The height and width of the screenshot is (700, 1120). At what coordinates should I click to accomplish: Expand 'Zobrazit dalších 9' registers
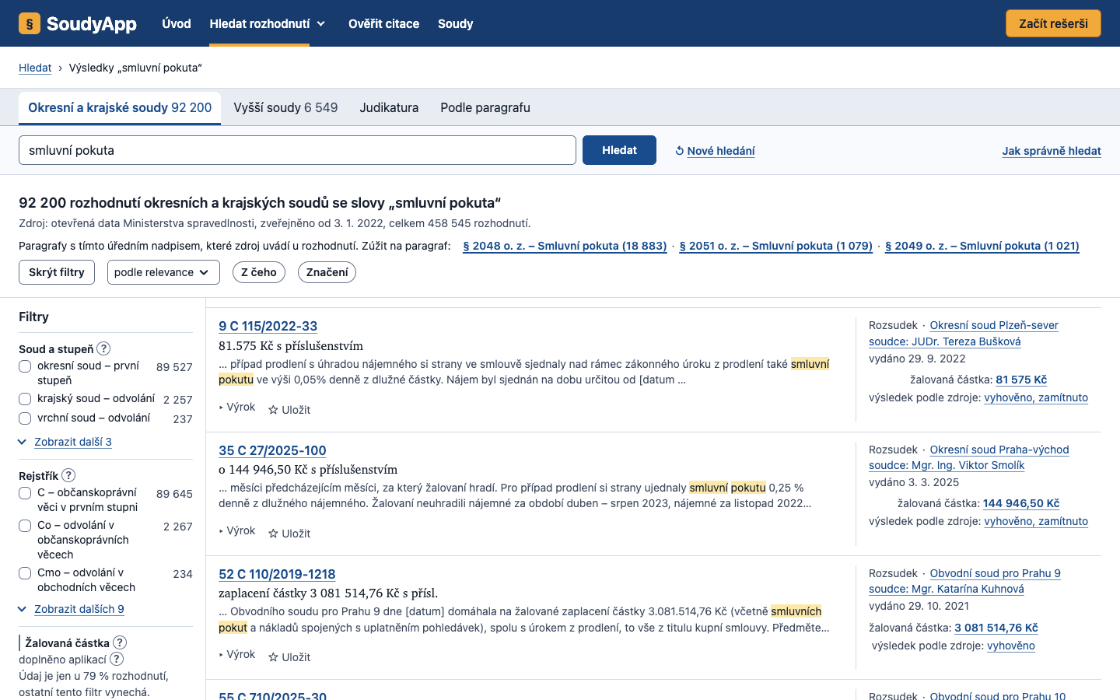79,609
